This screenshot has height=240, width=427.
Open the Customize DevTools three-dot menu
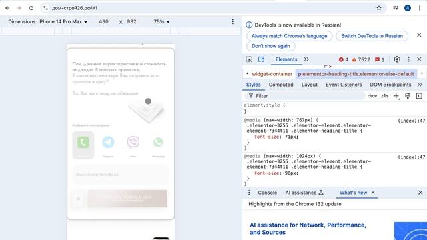coord(408,59)
